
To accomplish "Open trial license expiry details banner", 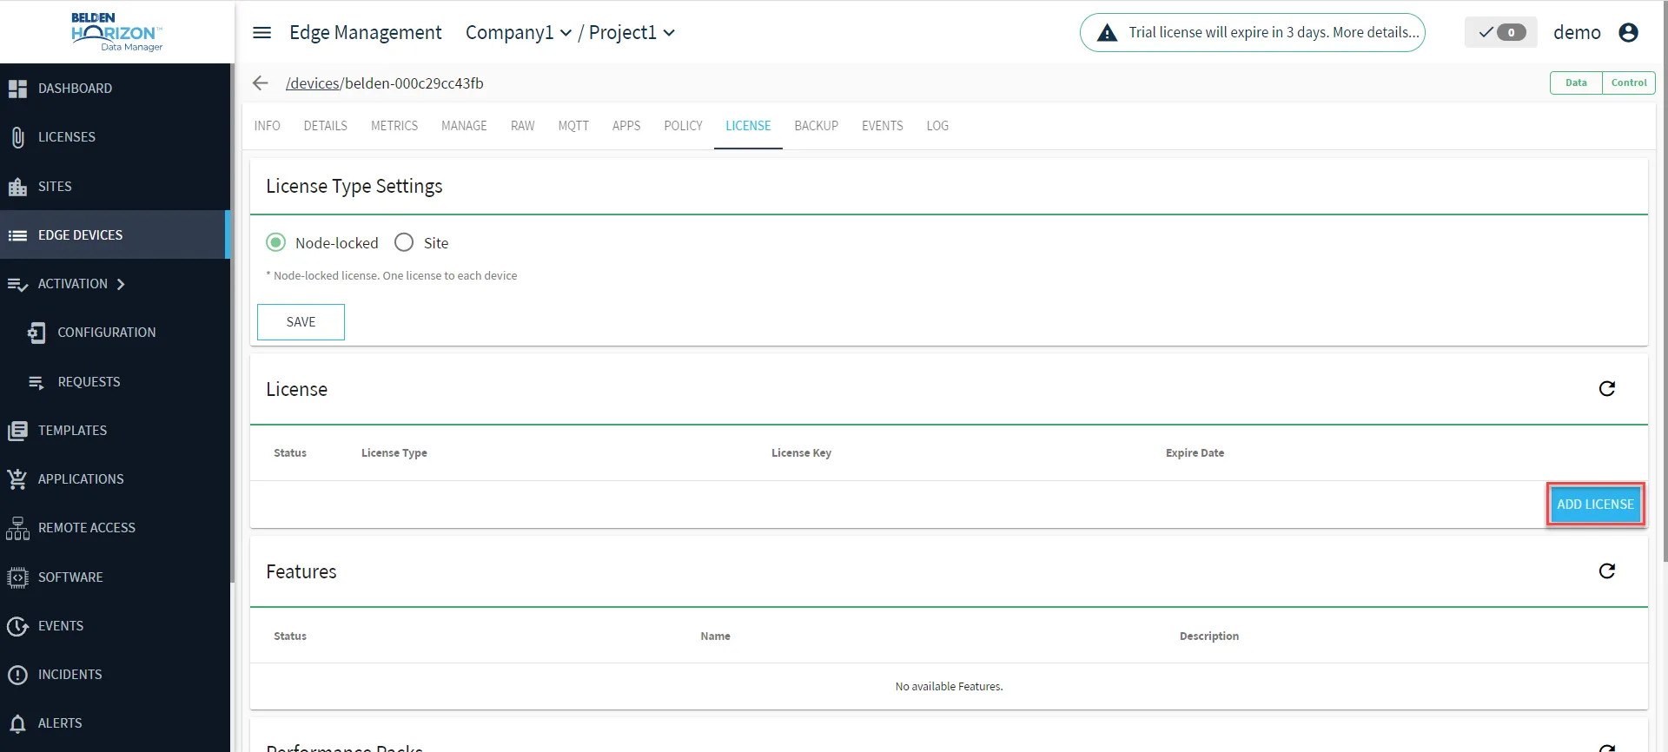I will (1252, 33).
